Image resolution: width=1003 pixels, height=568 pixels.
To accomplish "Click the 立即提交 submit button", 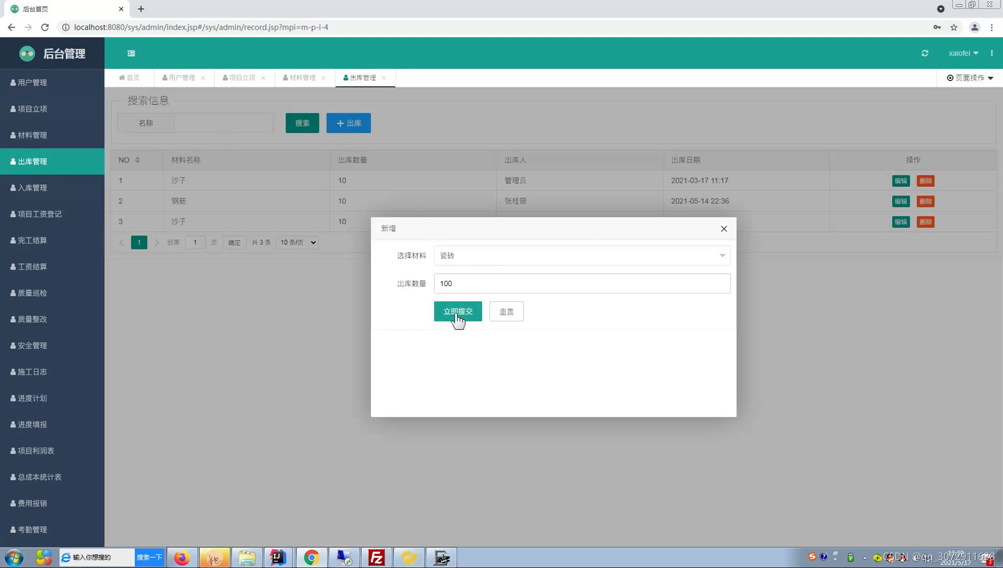I will [x=458, y=311].
